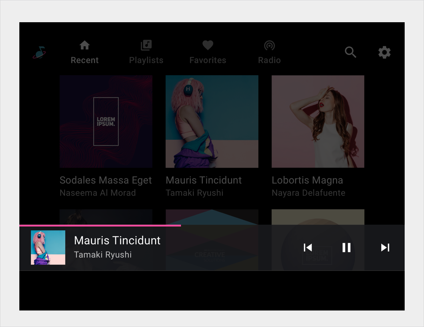Skip to the previous track

[308, 248]
